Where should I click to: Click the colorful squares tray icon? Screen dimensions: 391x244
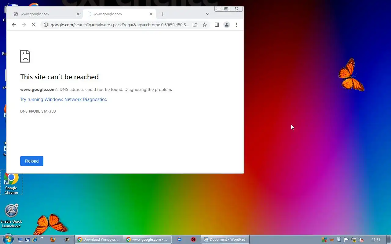324,240
